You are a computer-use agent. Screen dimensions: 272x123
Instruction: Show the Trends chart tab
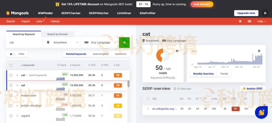click(224, 74)
